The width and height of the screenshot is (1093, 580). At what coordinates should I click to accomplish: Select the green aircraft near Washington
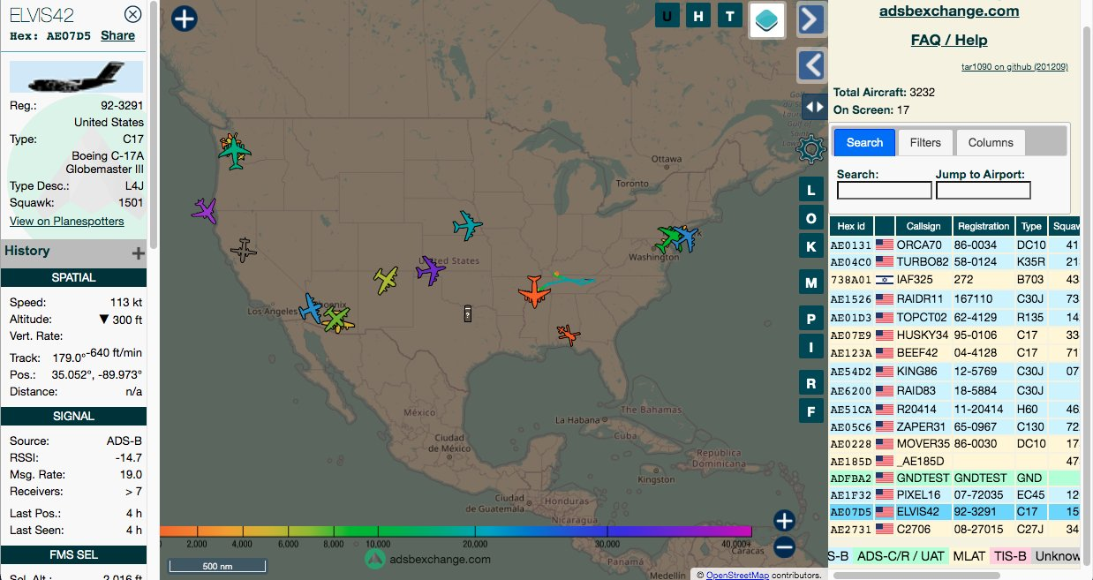click(669, 238)
